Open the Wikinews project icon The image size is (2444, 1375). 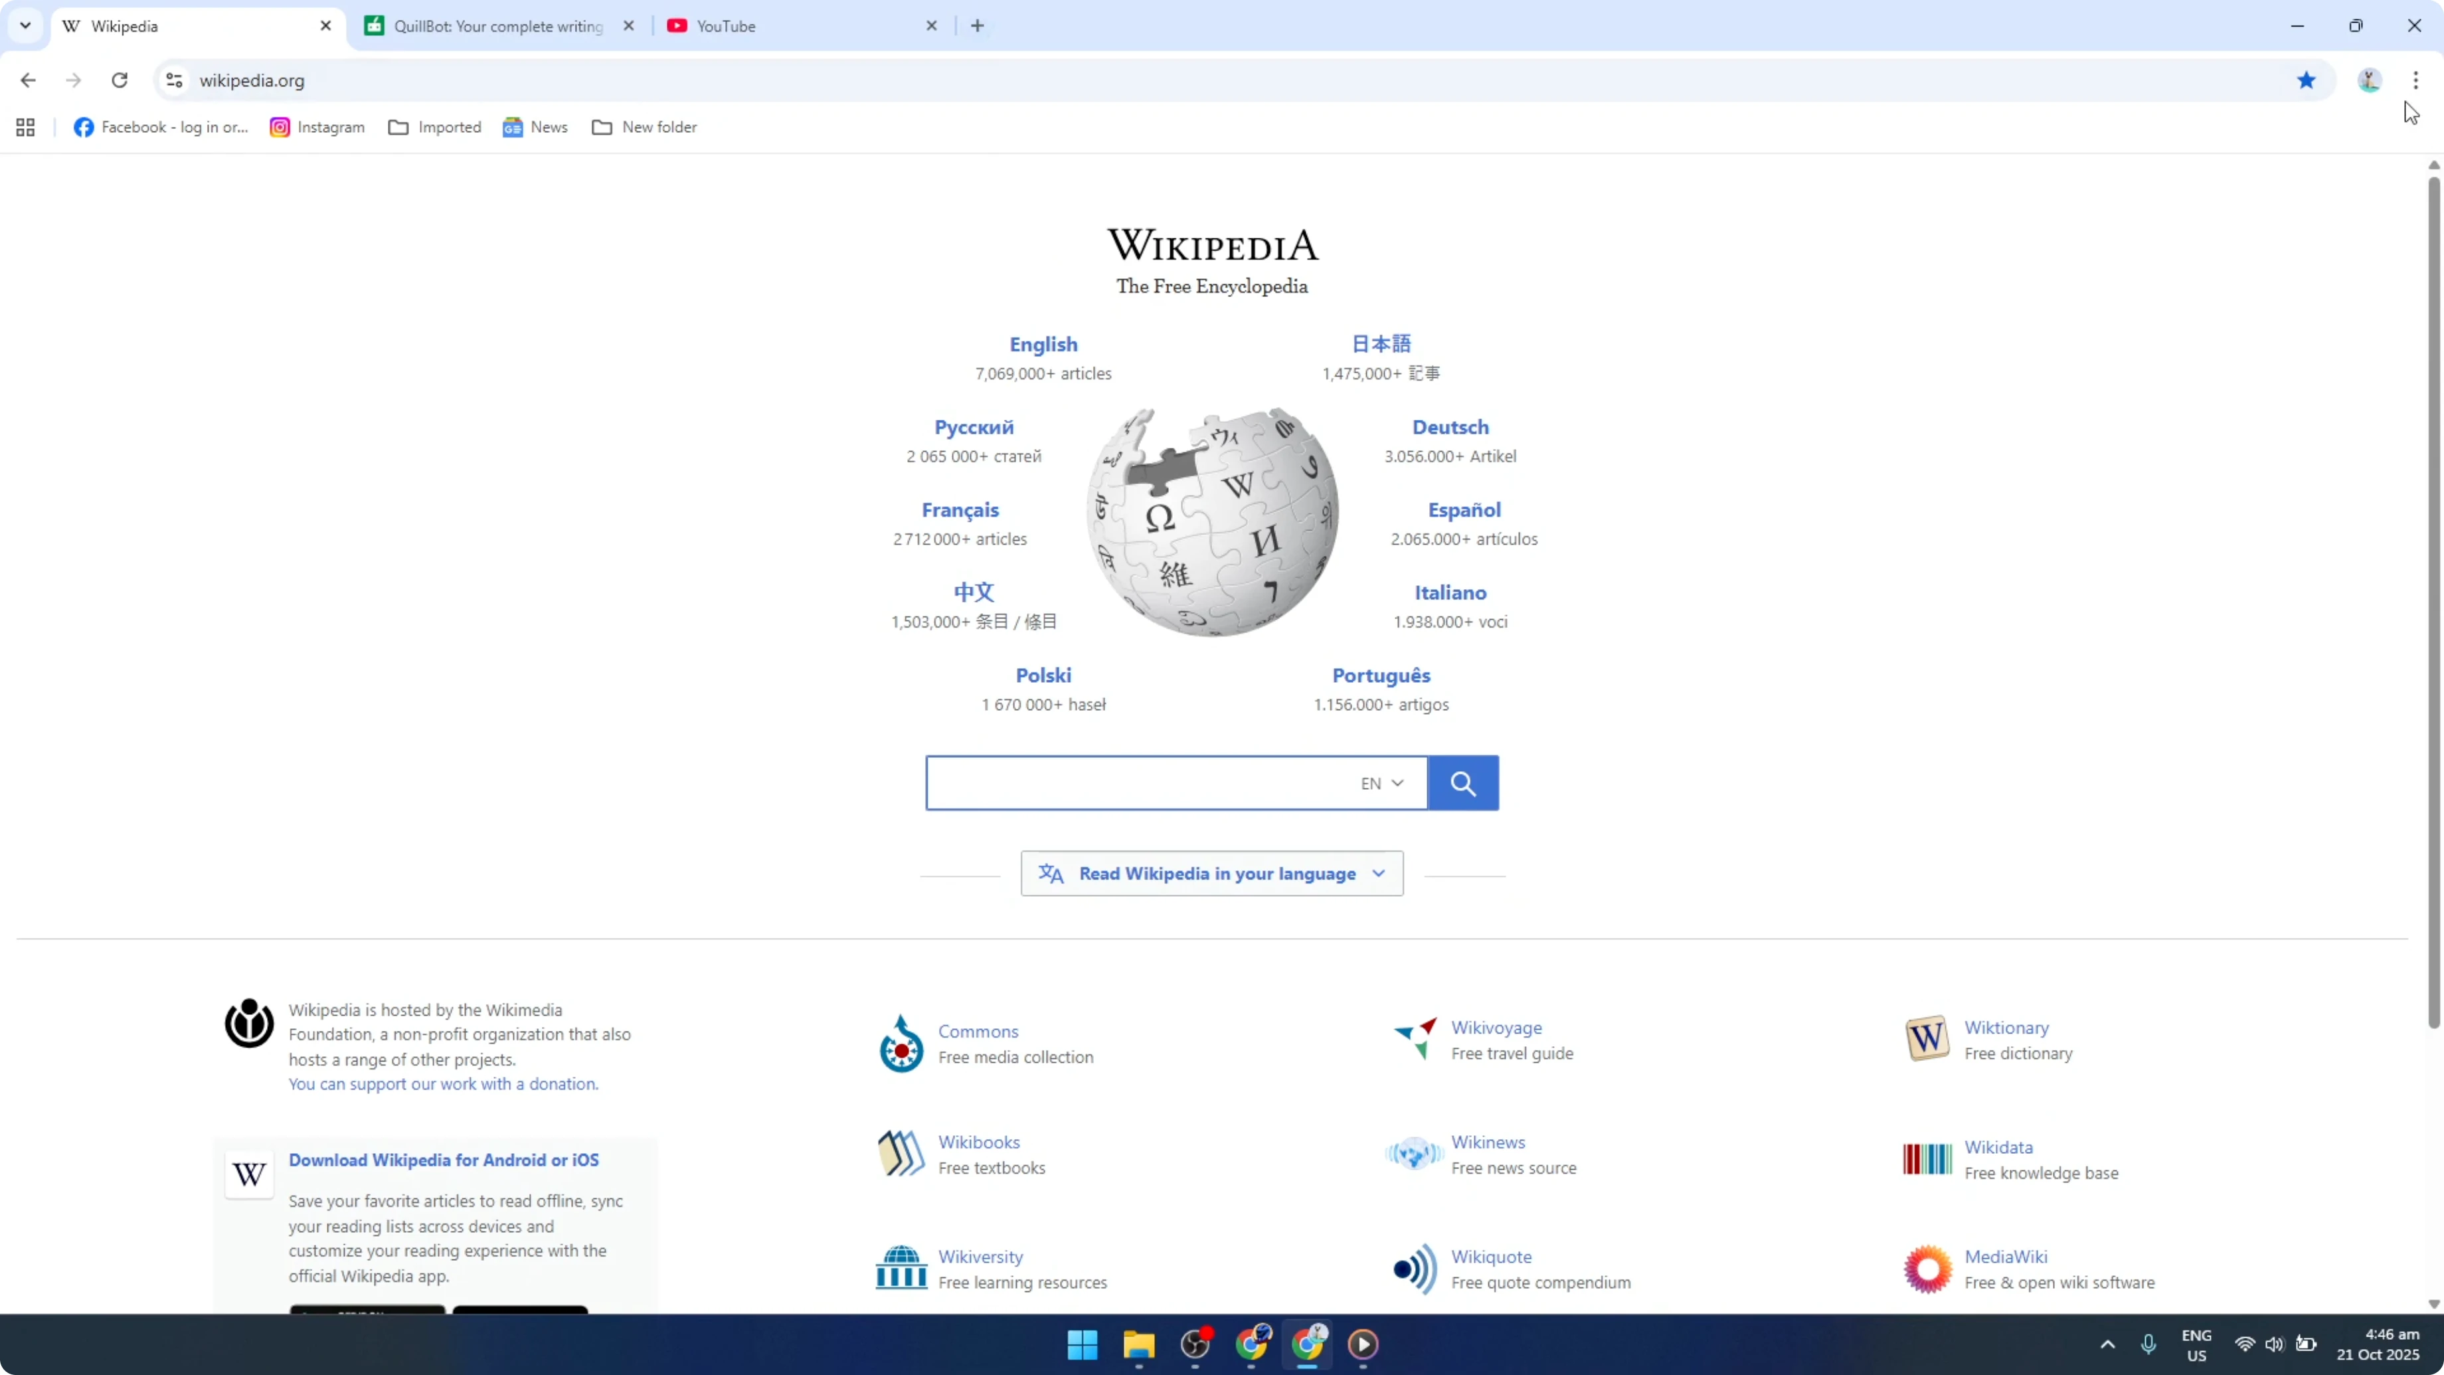point(1414,1154)
